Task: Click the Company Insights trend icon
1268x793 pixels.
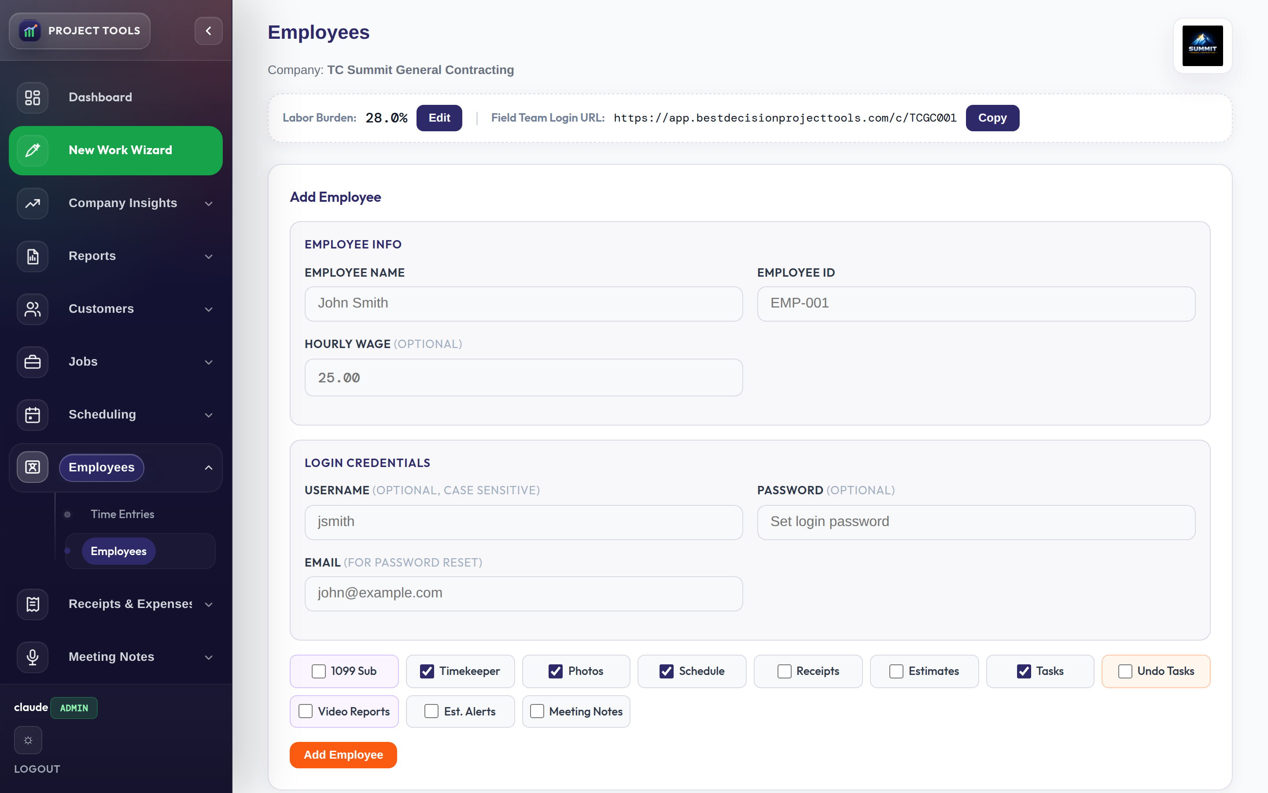Action: click(x=33, y=204)
